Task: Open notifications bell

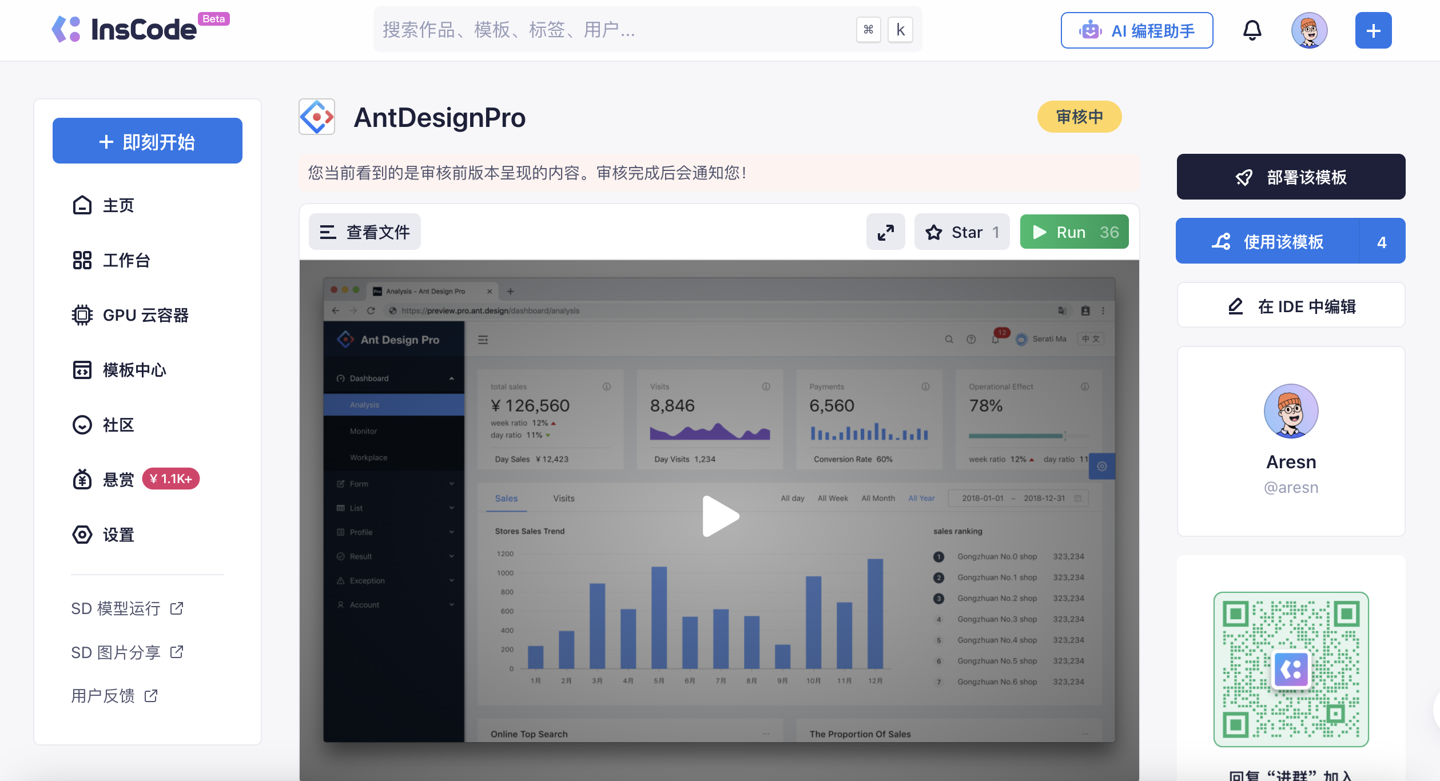Action: (1252, 30)
